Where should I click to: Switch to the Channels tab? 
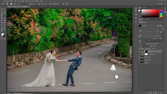click(145, 41)
